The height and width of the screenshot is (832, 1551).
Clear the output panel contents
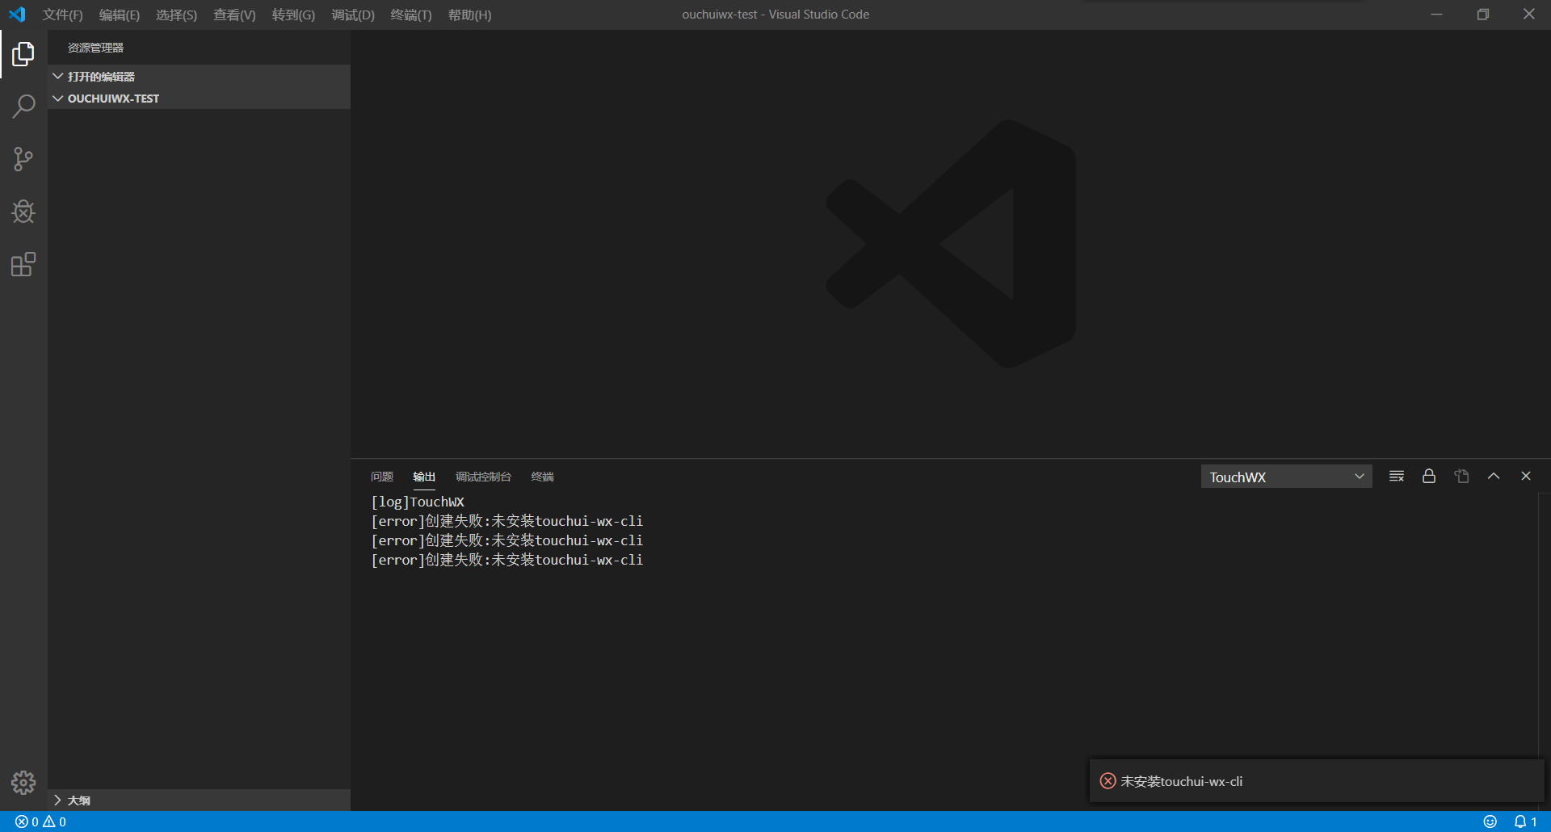click(1397, 477)
